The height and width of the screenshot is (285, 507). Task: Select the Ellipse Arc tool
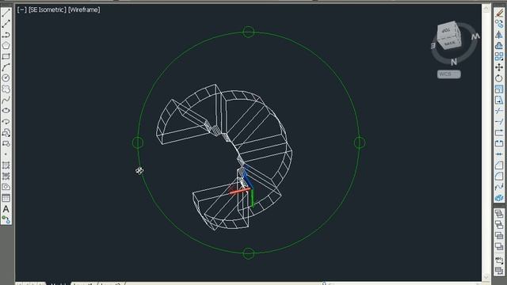pos(6,121)
